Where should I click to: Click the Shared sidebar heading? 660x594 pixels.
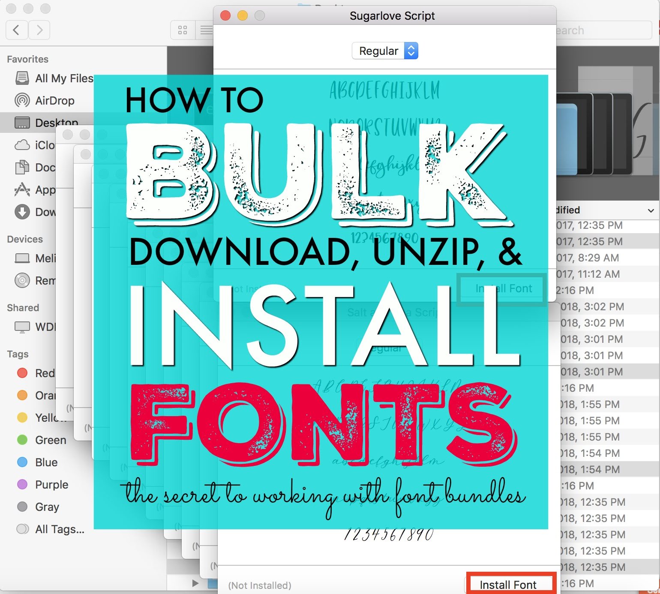23,308
